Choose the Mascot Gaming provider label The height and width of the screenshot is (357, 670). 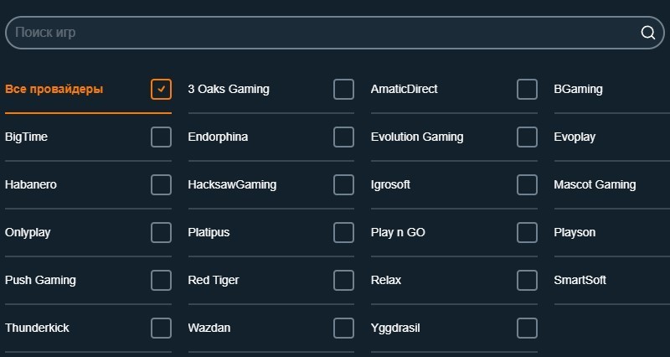(595, 184)
